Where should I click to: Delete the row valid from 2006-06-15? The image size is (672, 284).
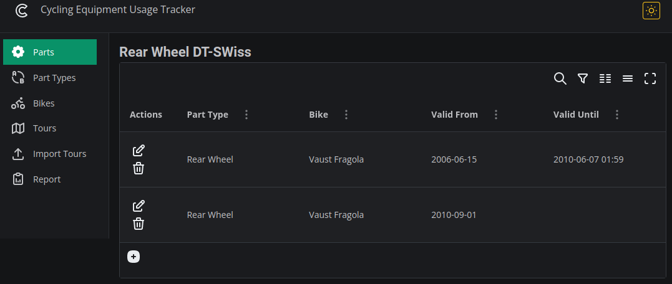coord(139,169)
